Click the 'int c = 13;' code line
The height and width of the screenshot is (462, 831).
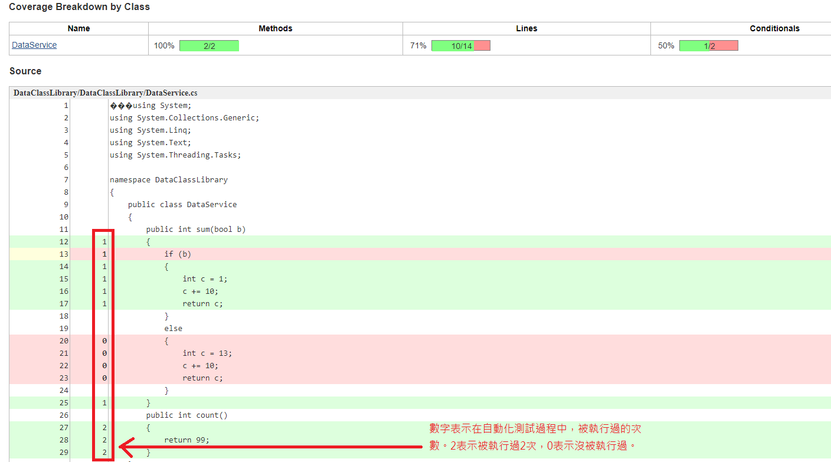(x=207, y=353)
